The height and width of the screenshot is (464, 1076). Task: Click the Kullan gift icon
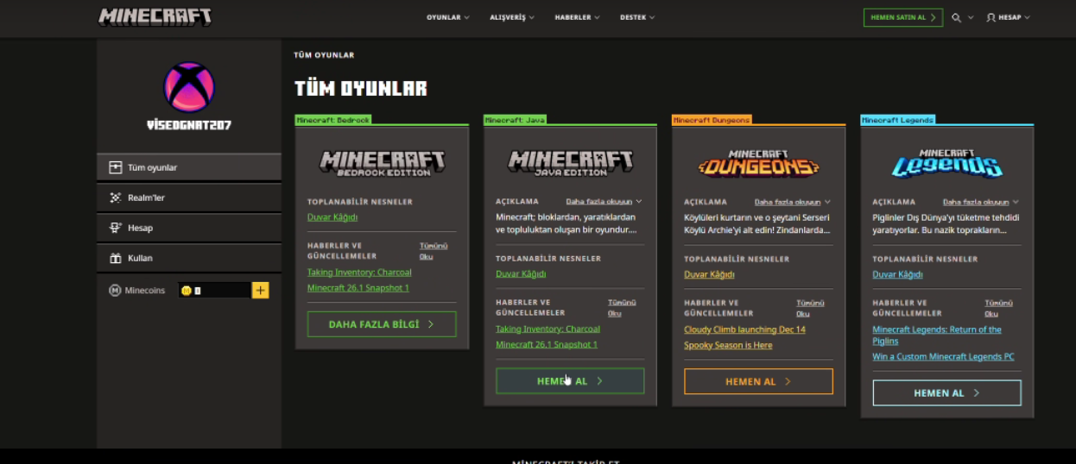(115, 258)
